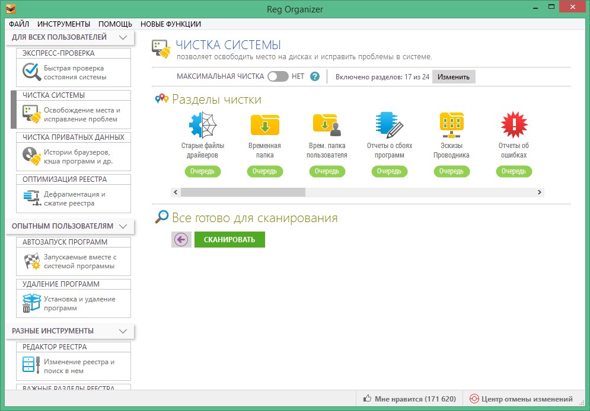This screenshot has width=590, height=411.
Task: Toggle queue status under old driver files
Action: pyautogui.click(x=202, y=171)
